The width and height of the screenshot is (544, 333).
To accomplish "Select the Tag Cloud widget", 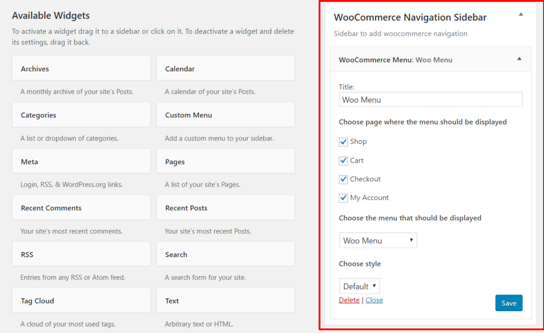I will click(x=81, y=300).
